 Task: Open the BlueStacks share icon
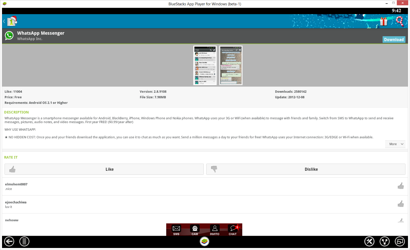click(385, 242)
